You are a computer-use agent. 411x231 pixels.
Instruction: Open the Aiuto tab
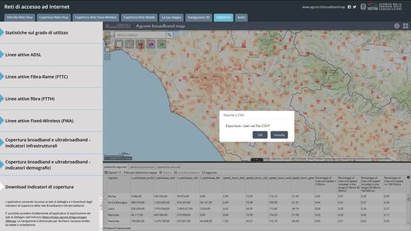tap(241, 17)
